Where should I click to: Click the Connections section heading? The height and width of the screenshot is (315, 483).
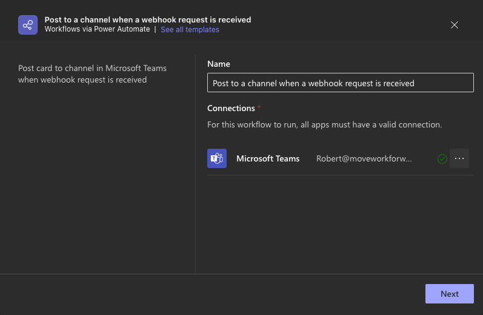pos(231,108)
